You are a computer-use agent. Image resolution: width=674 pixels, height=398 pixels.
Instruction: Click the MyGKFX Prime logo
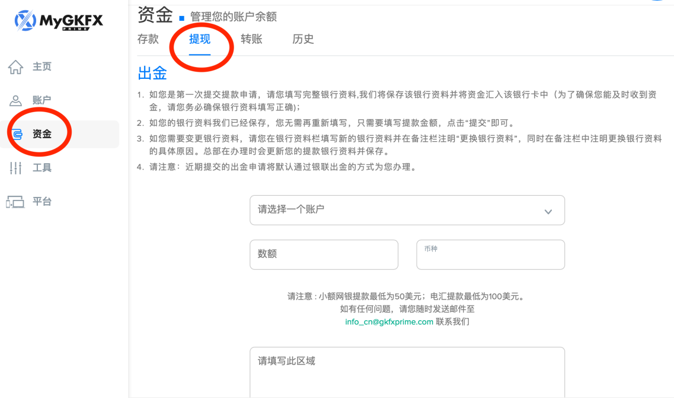click(x=59, y=21)
